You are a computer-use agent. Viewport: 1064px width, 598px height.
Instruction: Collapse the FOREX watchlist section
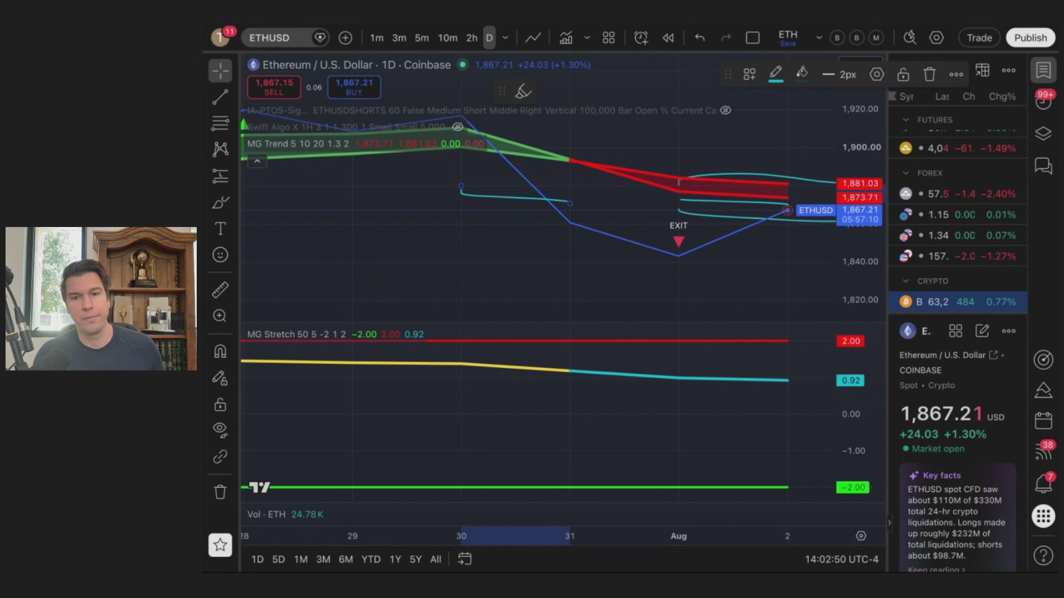click(x=906, y=173)
